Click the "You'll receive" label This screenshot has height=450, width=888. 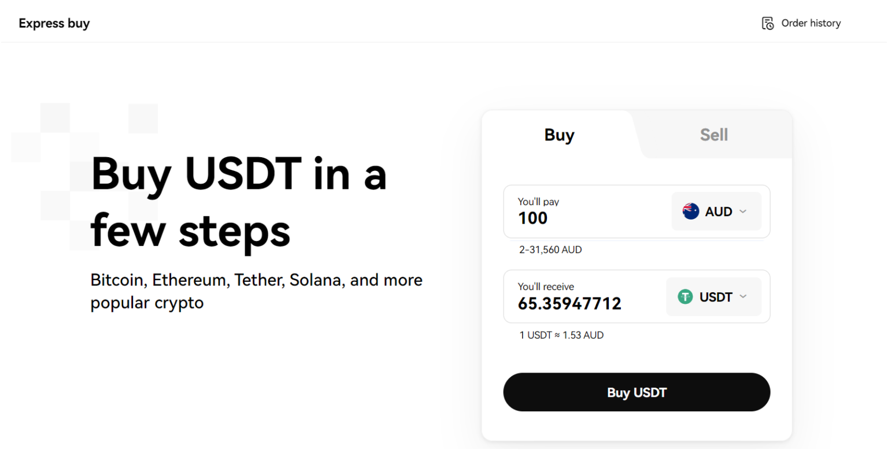click(x=546, y=287)
